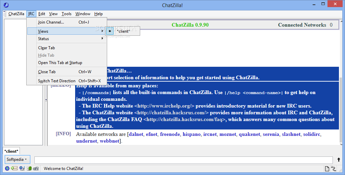
Task: Click the [INFO] message tag
Action: pyautogui.click(x=63, y=134)
